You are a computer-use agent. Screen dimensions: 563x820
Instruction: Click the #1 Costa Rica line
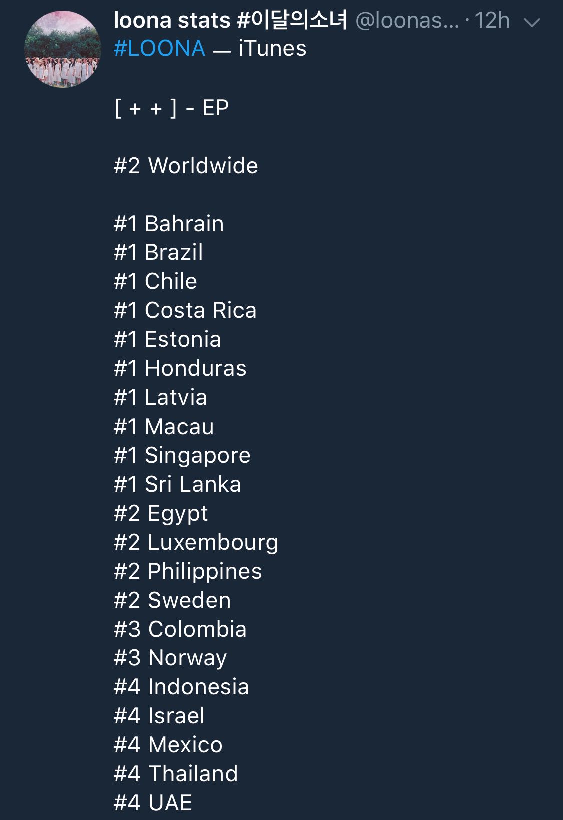point(185,310)
